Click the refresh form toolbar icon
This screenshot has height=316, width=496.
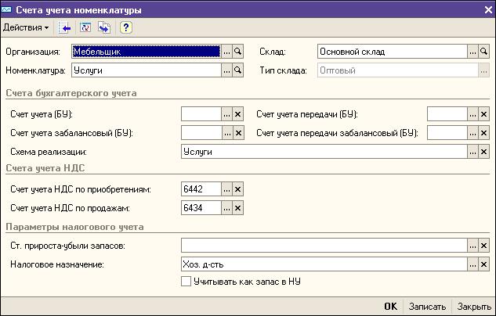(85, 27)
